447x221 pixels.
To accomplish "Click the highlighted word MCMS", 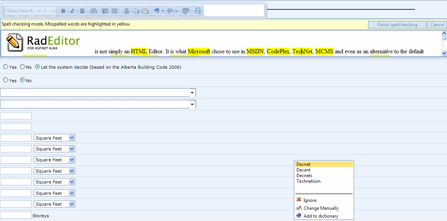I will coord(324,51).
